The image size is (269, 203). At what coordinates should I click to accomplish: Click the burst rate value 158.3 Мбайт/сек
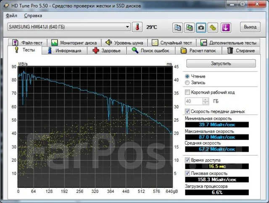pos(217,179)
